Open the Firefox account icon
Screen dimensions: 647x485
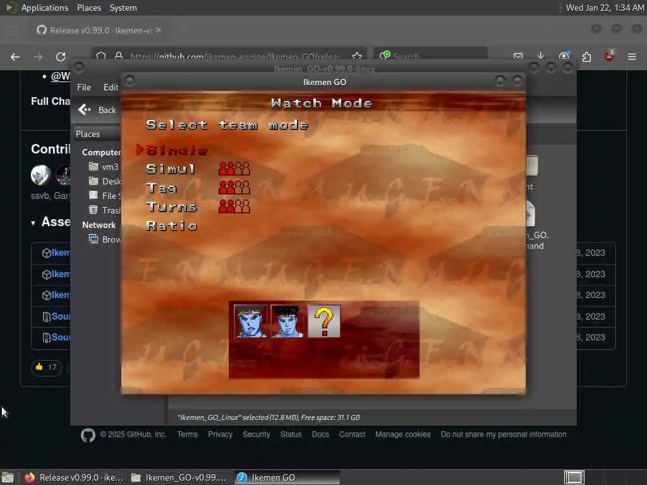[564, 56]
